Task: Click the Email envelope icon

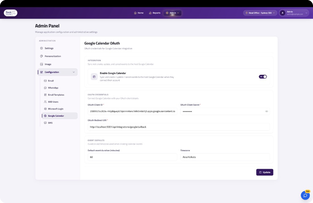Action: click(x=45, y=81)
